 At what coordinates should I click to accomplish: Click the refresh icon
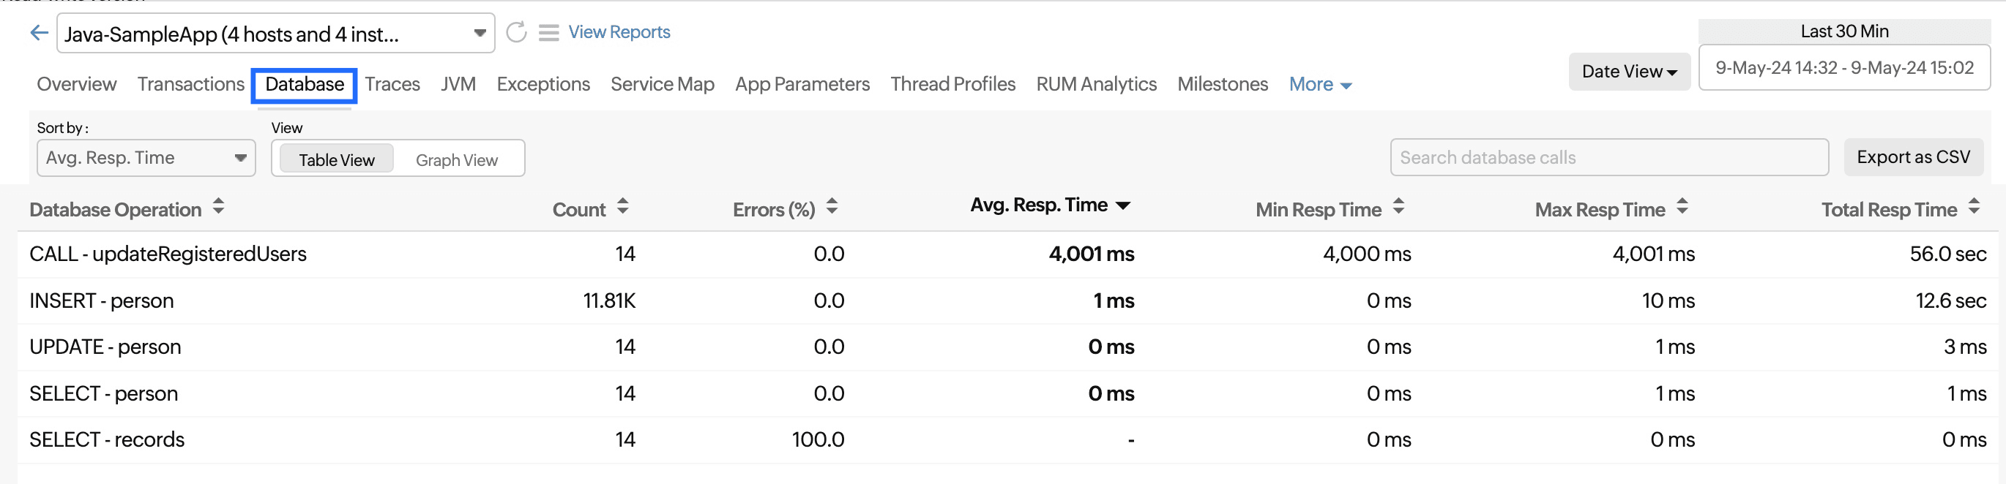click(x=516, y=33)
